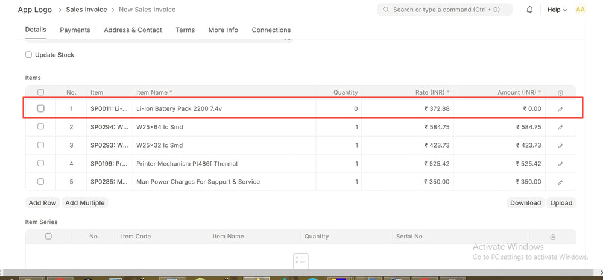Click item code SP0285 cell

109,182
